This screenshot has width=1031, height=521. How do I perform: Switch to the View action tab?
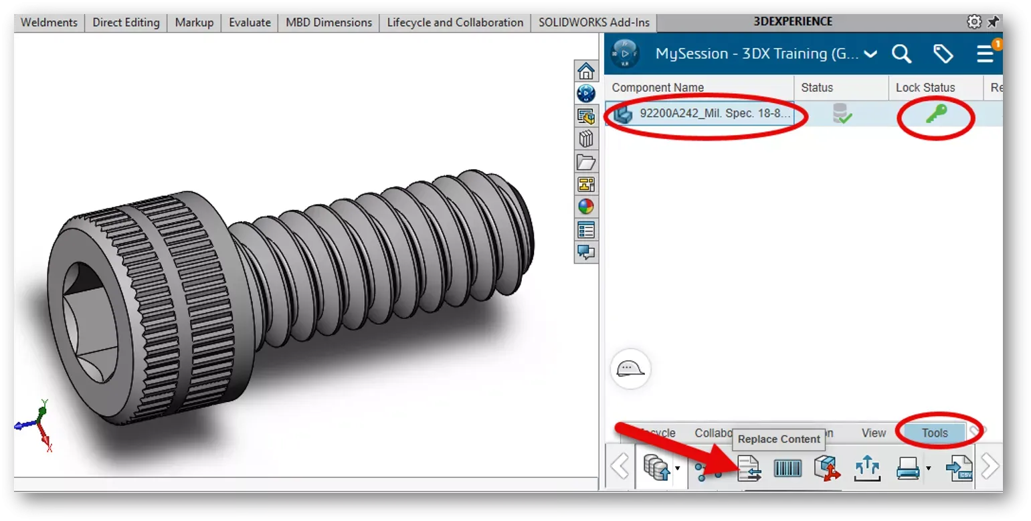[873, 433]
